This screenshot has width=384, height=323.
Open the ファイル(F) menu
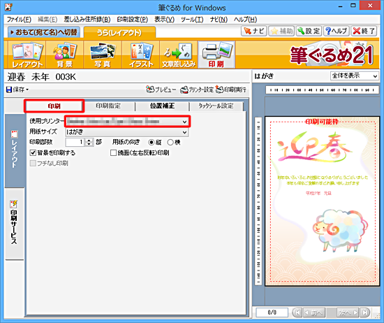pos(19,20)
